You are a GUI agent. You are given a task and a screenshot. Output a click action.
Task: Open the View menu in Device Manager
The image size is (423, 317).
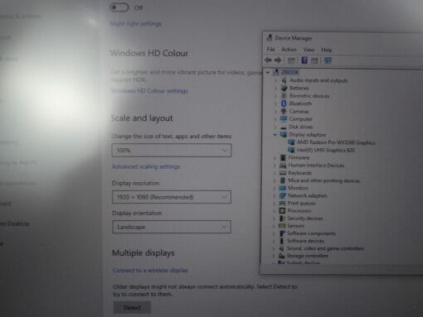click(309, 50)
